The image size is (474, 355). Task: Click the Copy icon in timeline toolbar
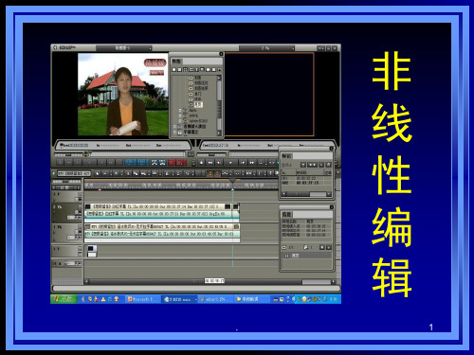[x=136, y=173]
